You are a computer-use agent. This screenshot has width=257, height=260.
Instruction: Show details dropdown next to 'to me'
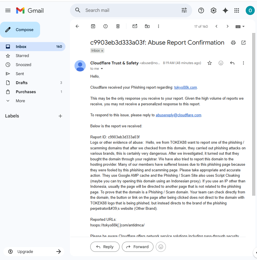(x=102, y=69)
